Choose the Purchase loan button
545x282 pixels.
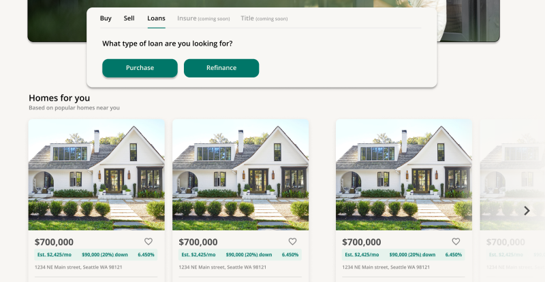click(x=140, y=68)
